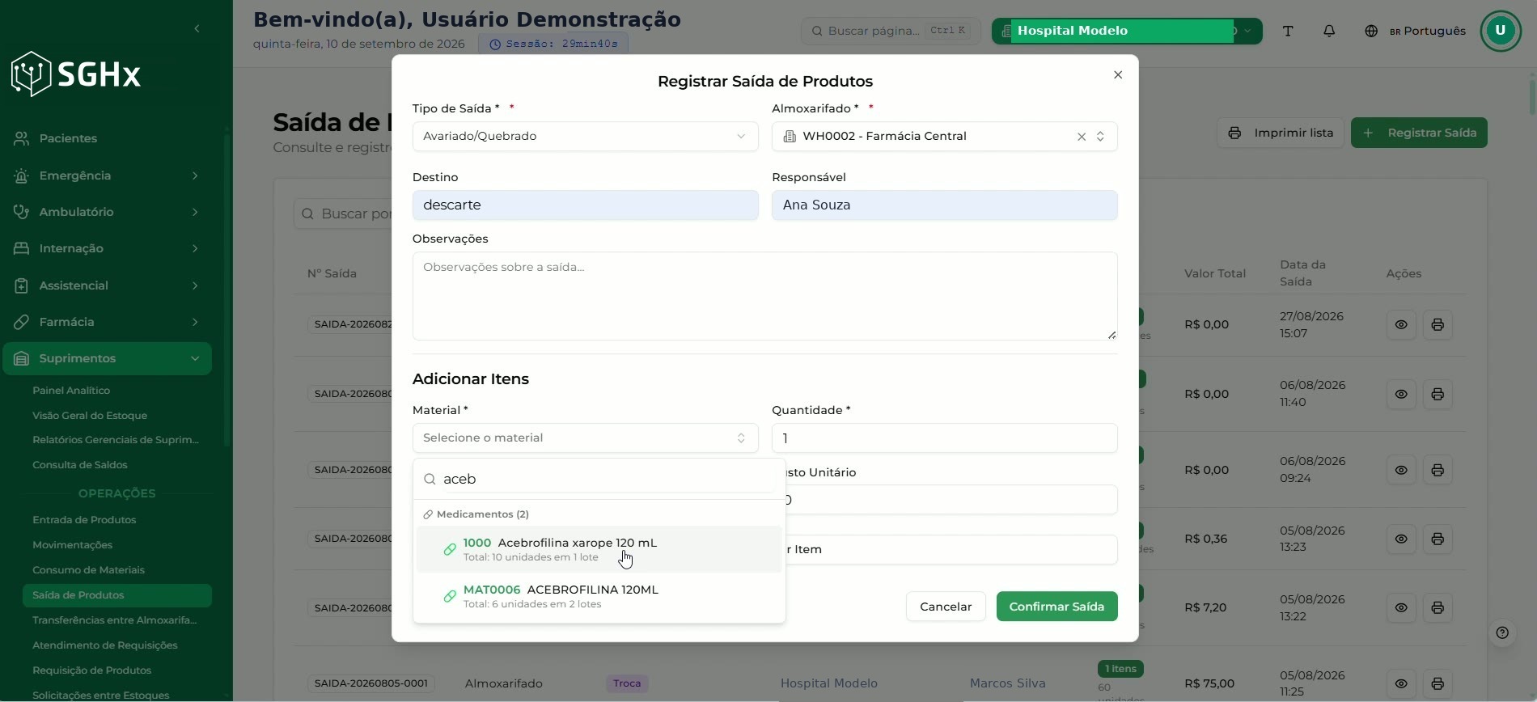Print the 27/08/2026 15:07 exit record
The width and height of the screenshot is (1537, 702).
point(1437,324)
